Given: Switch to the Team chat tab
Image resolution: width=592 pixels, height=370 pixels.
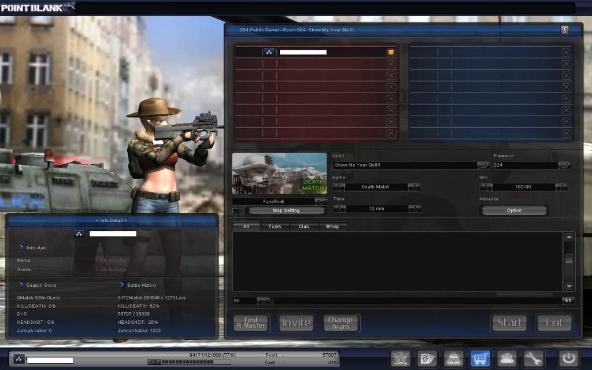Looking at the screenshot, I should pyautogui.click(x=275, y=227).
